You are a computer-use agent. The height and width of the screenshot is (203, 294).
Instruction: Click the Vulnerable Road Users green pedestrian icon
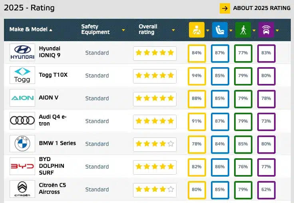(243, 30)
